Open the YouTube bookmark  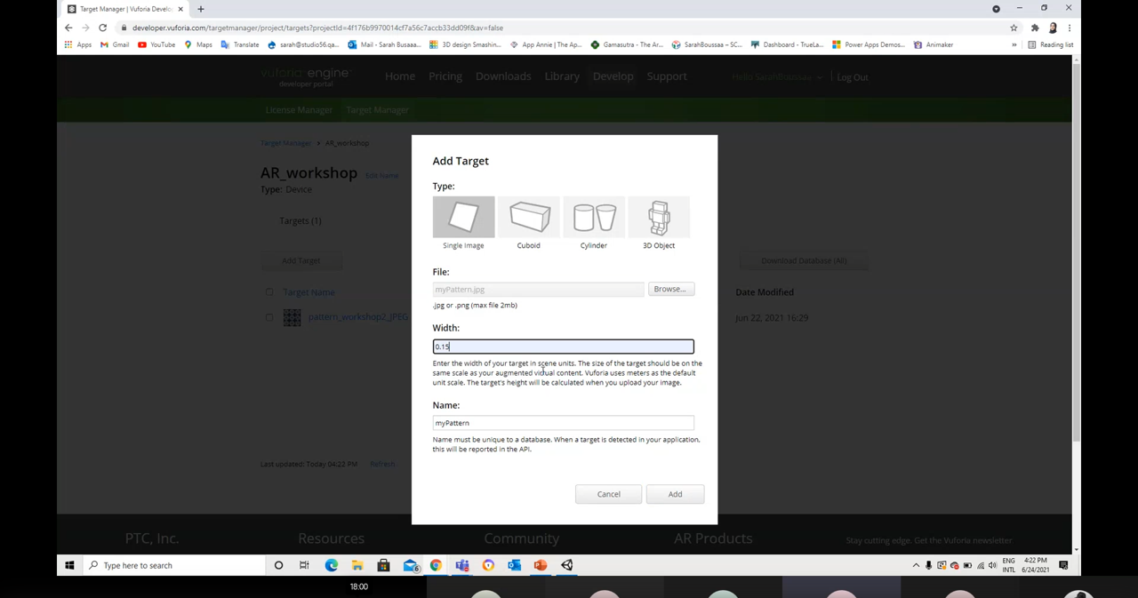point(156,44)
